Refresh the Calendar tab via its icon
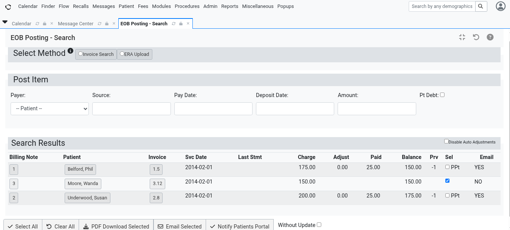The image size is (510, 230). coord(37,24)
